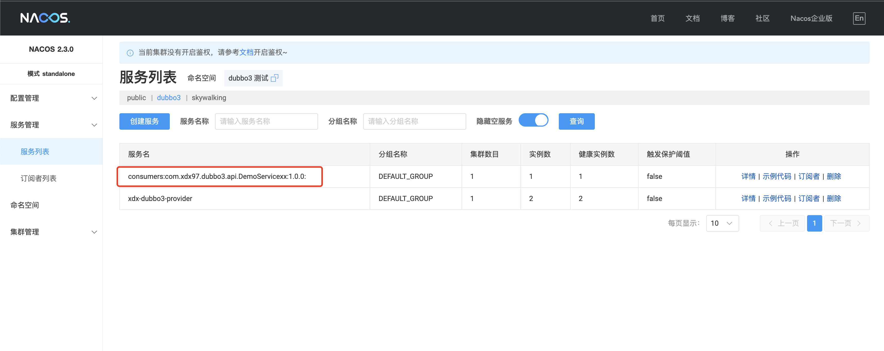Screen dimensions: 884x351
Task: Switch to the public namespace tab
Action: (x=136, y=98)
